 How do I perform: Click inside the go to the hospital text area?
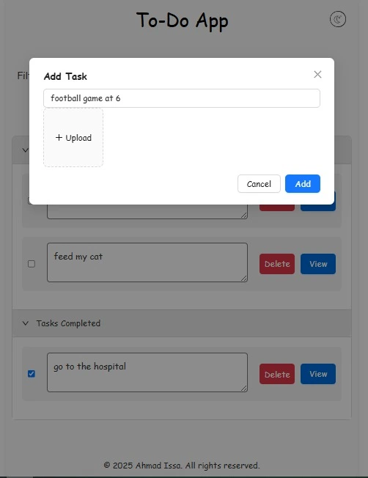[x=147, y=372]
